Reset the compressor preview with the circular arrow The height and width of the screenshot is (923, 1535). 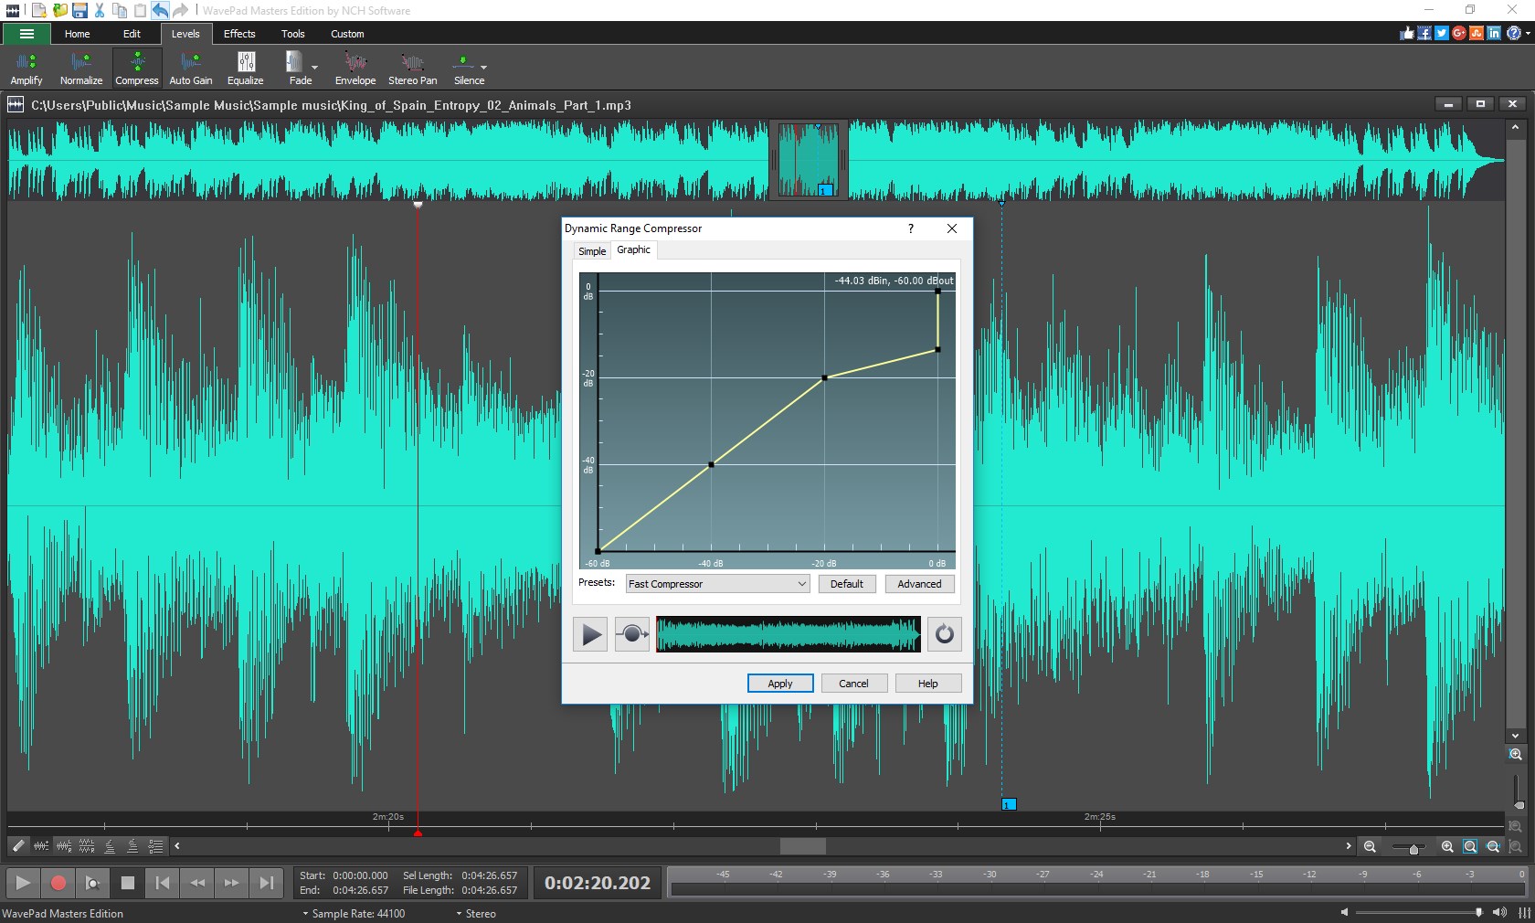[x=943, y=633]
